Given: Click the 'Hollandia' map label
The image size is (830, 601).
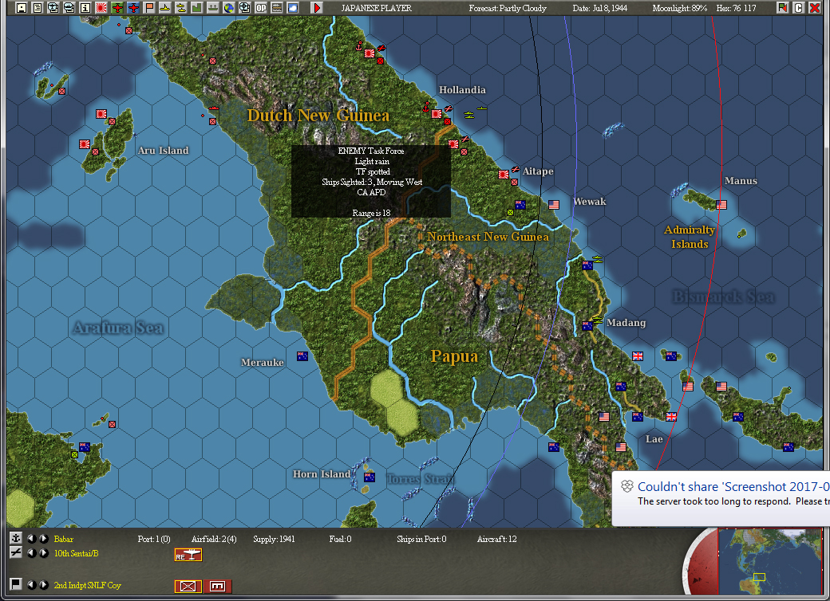Looking at the screenshot, I should 462,90.
